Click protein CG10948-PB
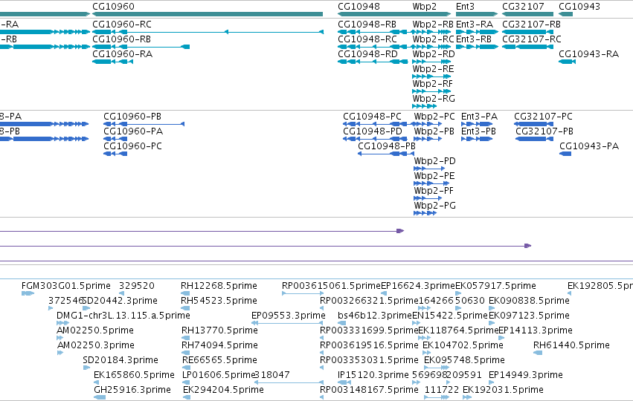The height and width of the screenshot is (401, 633). (x=387, y=146)
